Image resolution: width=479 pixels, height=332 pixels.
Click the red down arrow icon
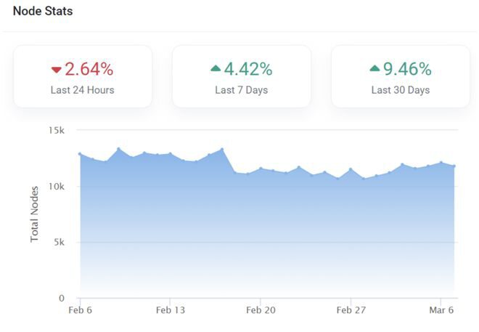[57, 70]
